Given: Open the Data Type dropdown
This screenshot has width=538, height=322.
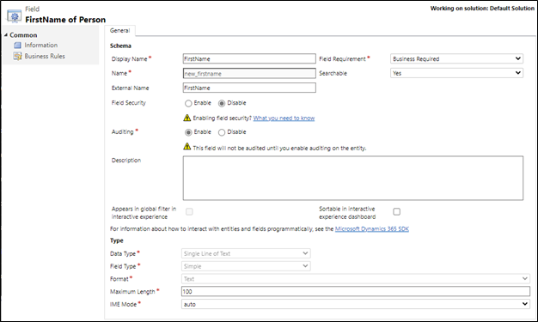Looking at the screenshot, I should [246, 253].
